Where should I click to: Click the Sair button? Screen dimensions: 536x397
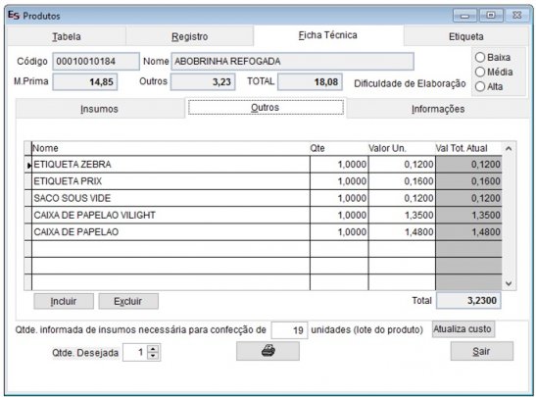tap(482, 351)
